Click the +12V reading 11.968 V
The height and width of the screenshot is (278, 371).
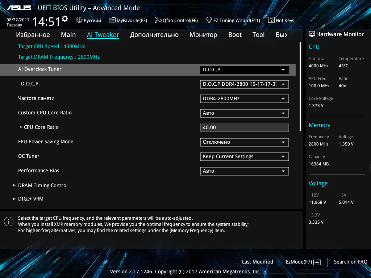coord(317,202)
